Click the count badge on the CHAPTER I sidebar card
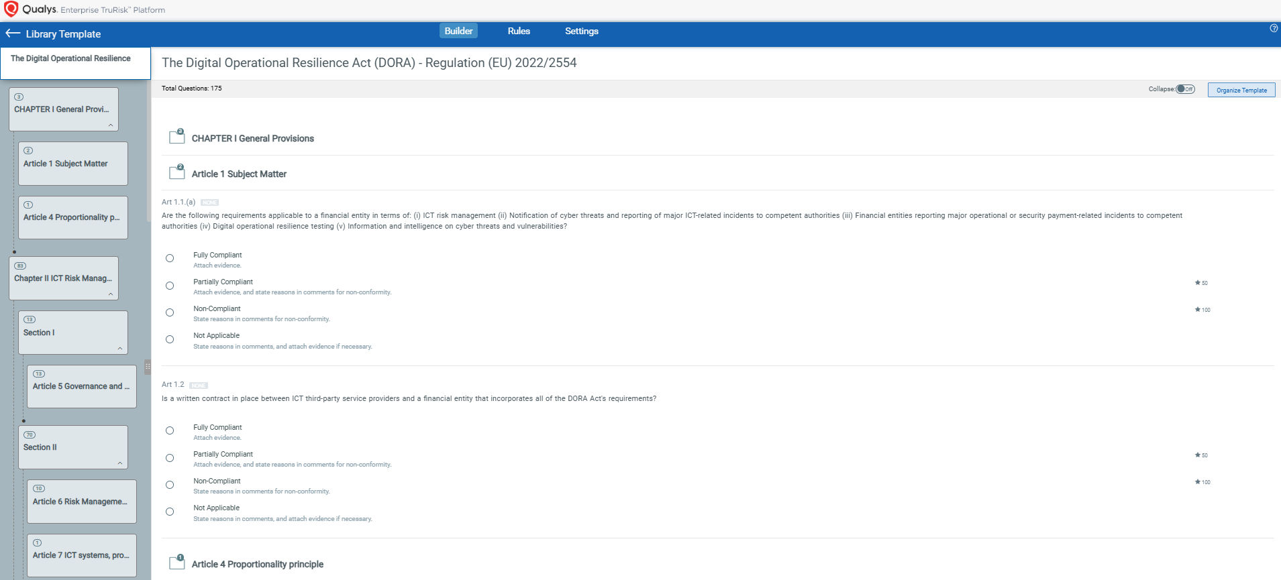Screen dimensions: 1281x580 coord(19,97)
